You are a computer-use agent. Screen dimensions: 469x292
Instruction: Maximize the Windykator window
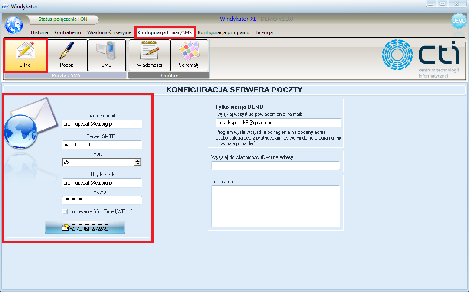click(443, 4)
